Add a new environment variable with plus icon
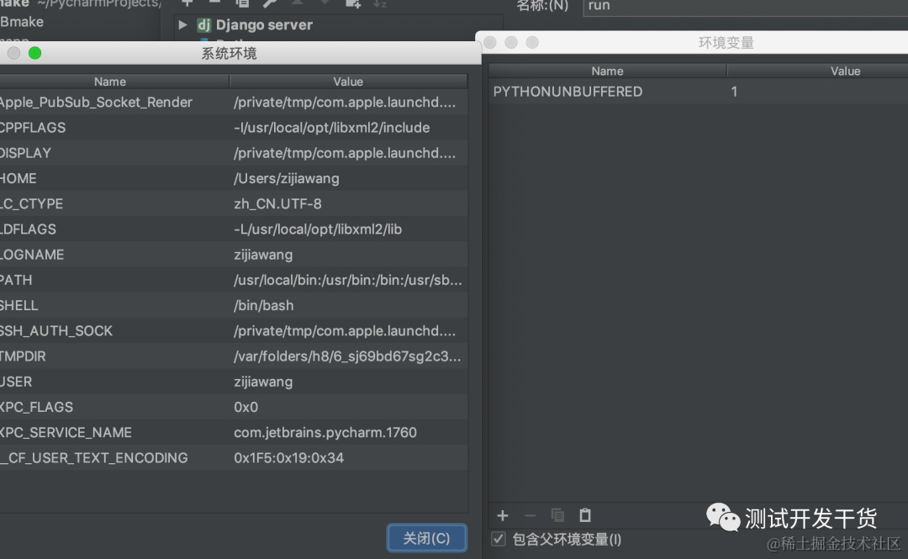 point(503,515)
